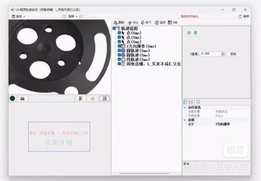
Task: Click the 应用 apply button
Action: click(192, 33)
